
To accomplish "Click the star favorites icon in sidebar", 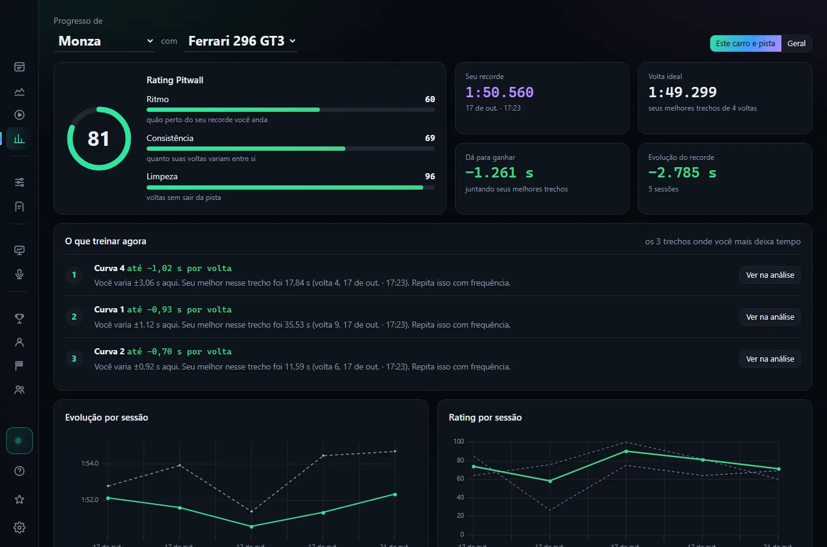I will (19, 500).
